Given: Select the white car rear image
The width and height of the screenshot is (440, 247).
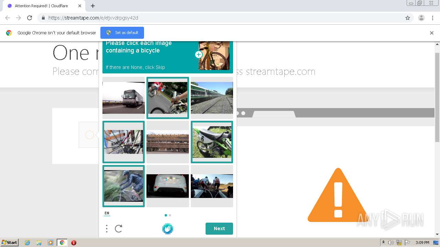Looking at the screenshot, I should (168, 186).
